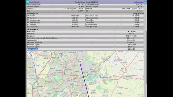
Task: Click the Forest loss label
Action: pyautogui.click(x=90, y=20)
